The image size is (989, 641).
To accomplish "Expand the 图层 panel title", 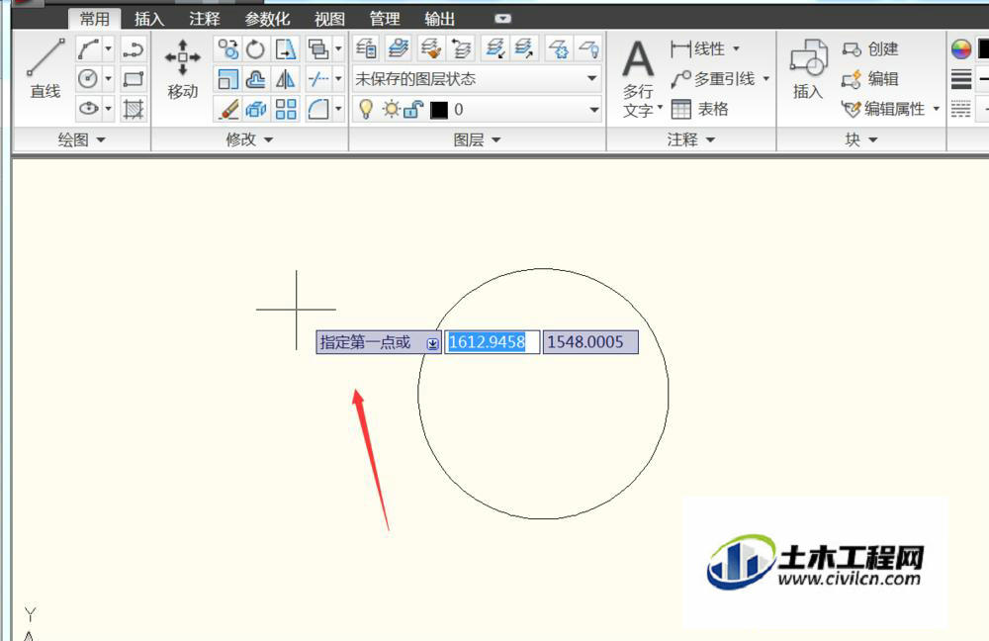I will (x=477, y=139).
